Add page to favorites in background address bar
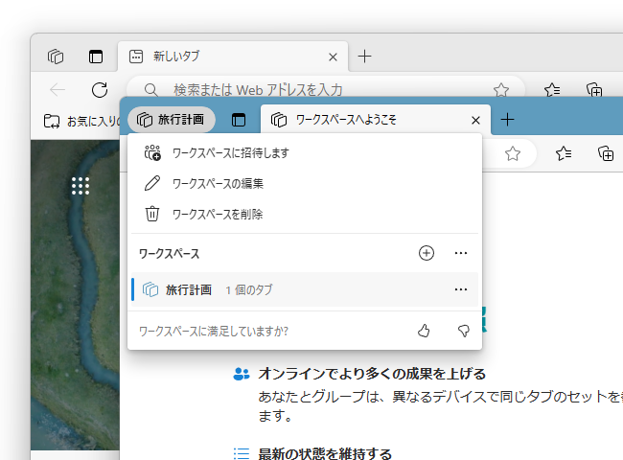Viewport: 623px width, 460px height. pos(501,90)
